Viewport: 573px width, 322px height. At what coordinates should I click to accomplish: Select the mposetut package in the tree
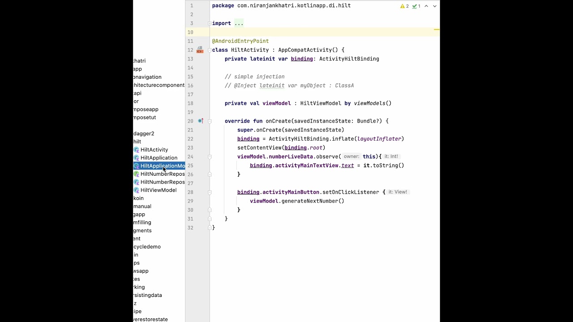(145, 117)
